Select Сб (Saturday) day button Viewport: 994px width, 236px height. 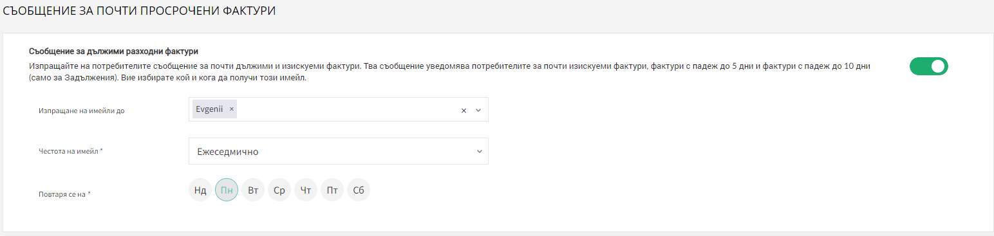(x=359, y=190)
